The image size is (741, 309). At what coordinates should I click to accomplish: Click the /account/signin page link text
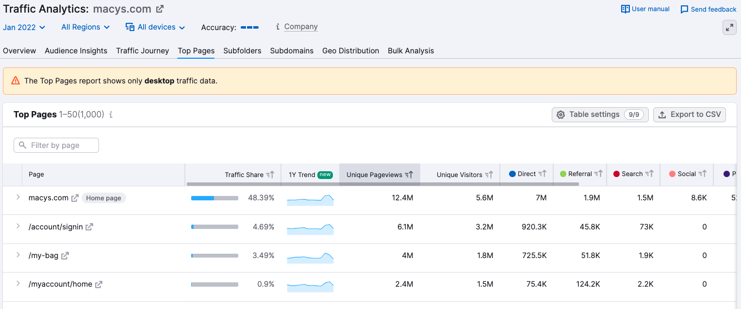[56, 227]
